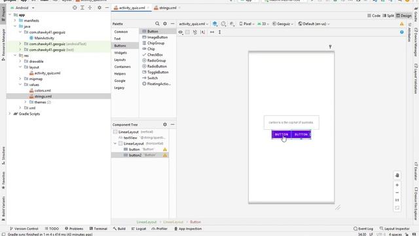Screen dimensions: 419x236
Task: Select Widgets palette category
Action: point(120,52)
